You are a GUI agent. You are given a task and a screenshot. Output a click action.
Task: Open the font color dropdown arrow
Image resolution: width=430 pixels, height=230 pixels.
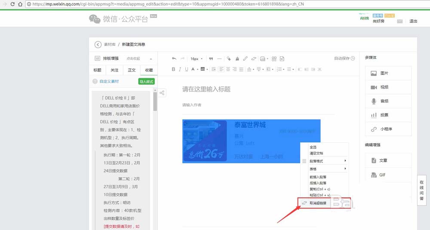(x=197, y=69)
